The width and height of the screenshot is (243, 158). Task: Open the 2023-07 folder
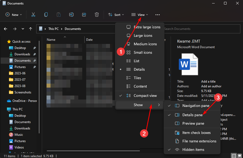click(x=17, y=80)
